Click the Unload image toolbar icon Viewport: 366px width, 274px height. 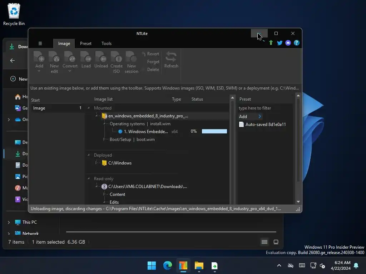pyautogui.click(x=101, y=57)
